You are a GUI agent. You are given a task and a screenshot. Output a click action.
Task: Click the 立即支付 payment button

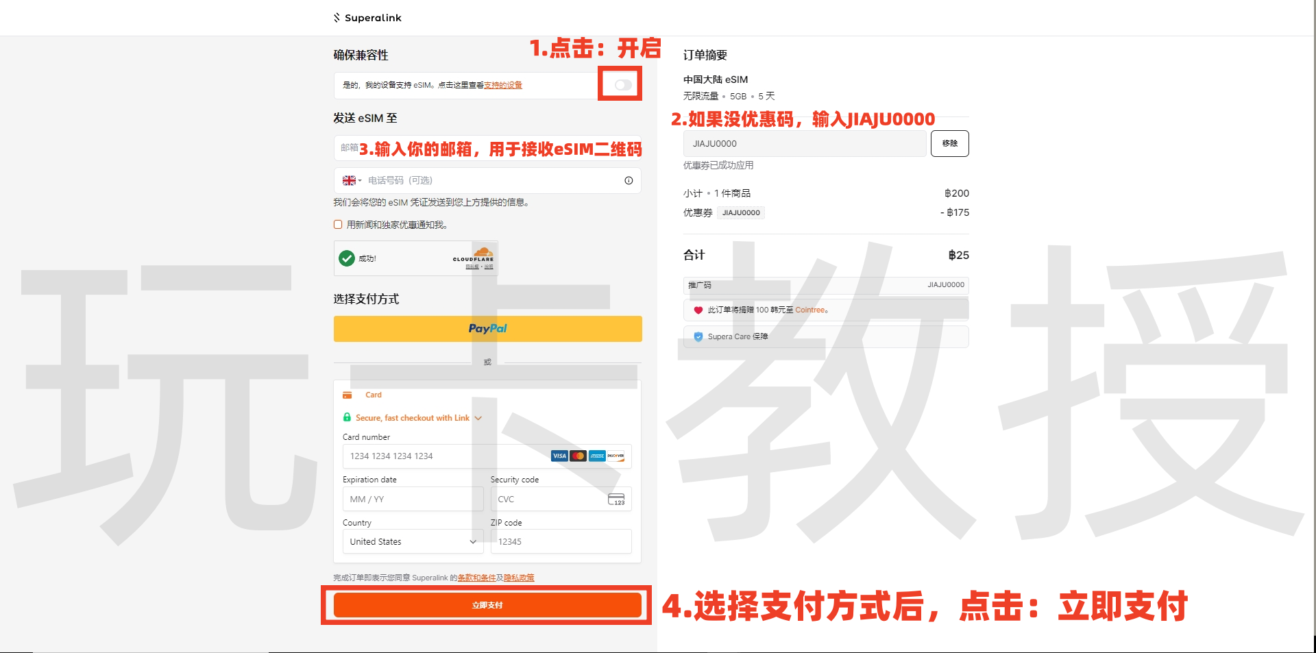tap(487, 604)
